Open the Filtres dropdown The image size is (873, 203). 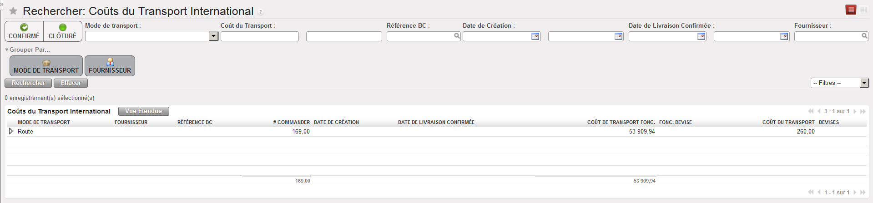(x=864, y=83)
